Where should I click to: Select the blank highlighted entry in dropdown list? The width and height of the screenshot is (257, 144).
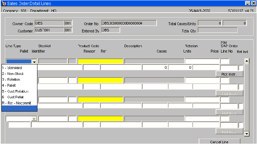(19, 108)
